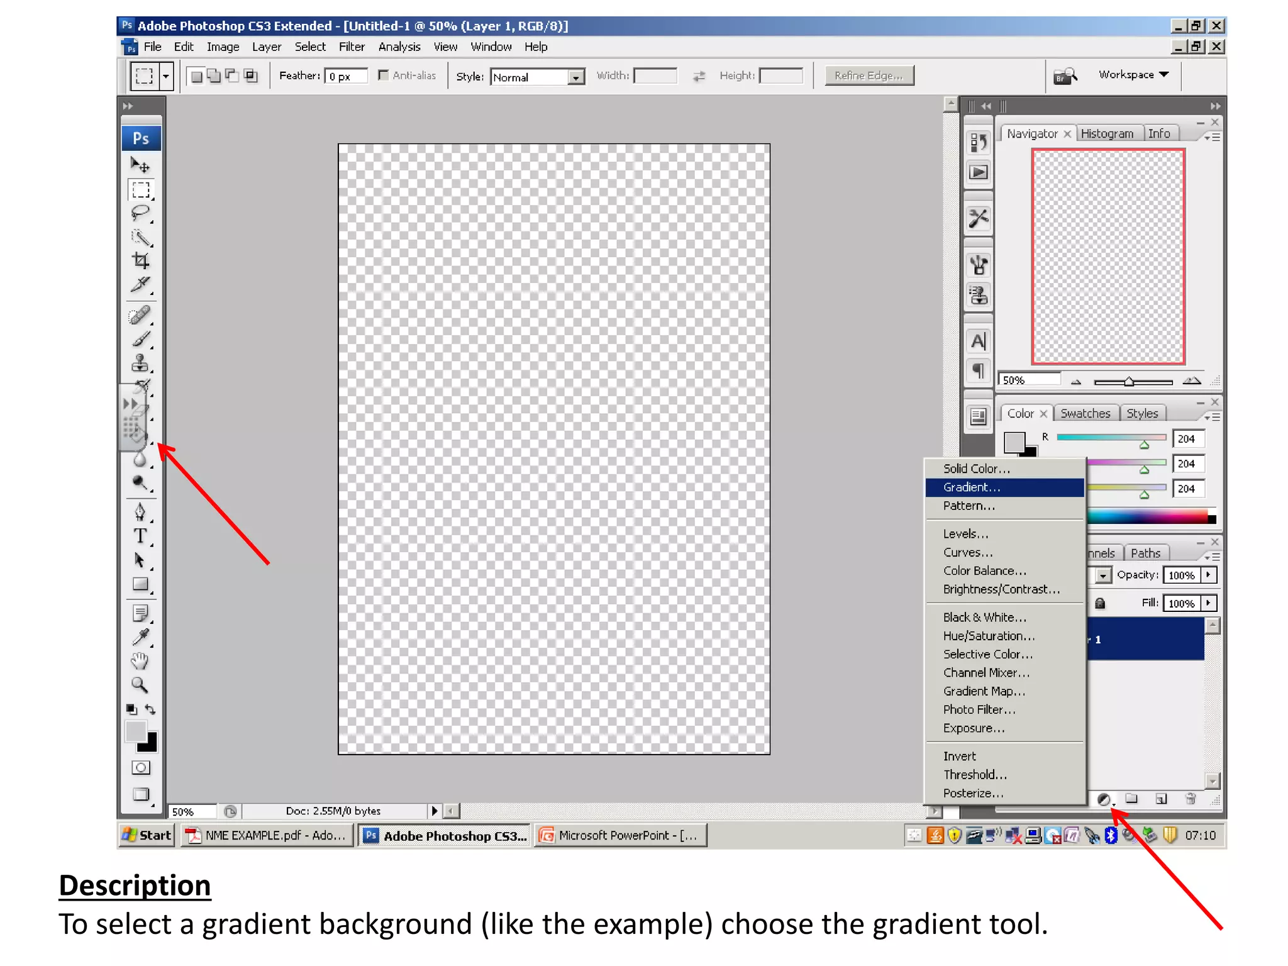Select the Crop tool

point(140,261)
